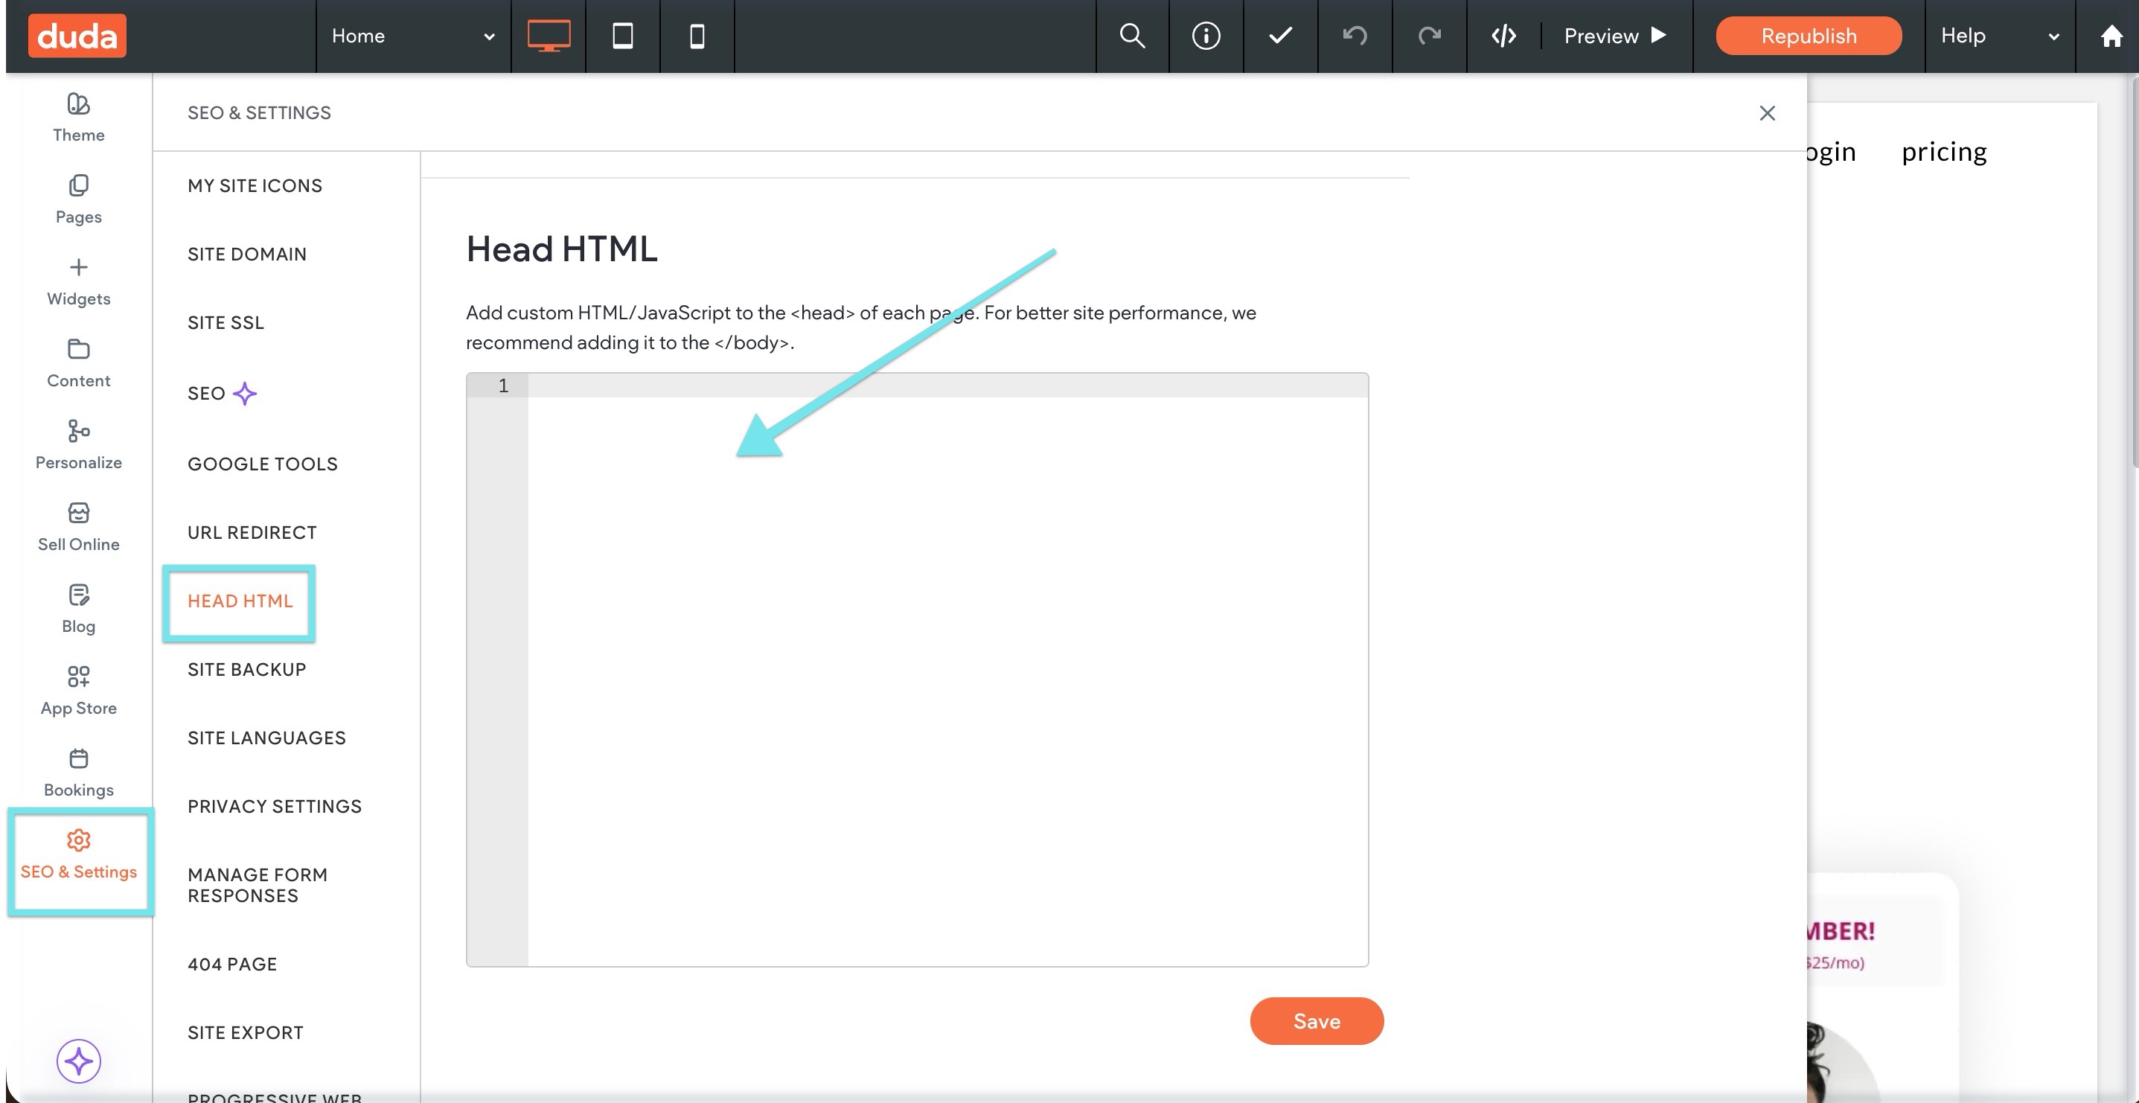This screenshot has height=1103, width=2139.
Task: Switch to mobile phone view
Action: (697, 36)
